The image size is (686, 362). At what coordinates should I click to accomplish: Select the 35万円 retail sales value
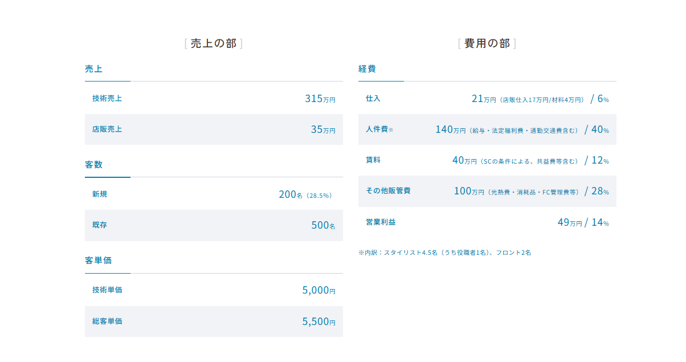coord(322,129)
